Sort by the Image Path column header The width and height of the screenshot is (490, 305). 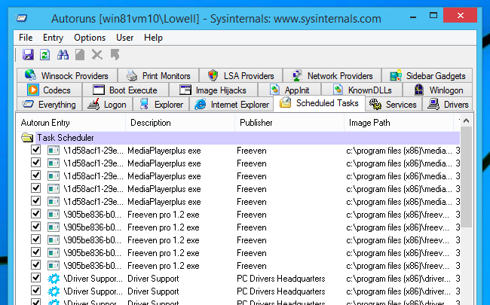[x=399, y=123]
